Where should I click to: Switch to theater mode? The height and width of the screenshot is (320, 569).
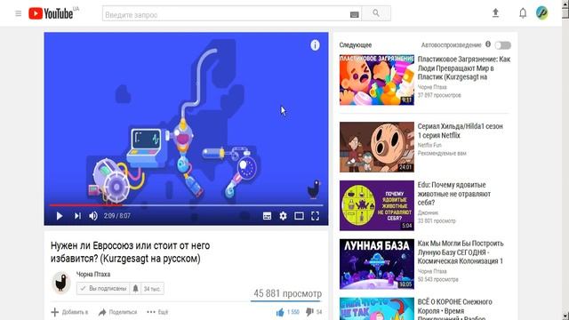299,216
